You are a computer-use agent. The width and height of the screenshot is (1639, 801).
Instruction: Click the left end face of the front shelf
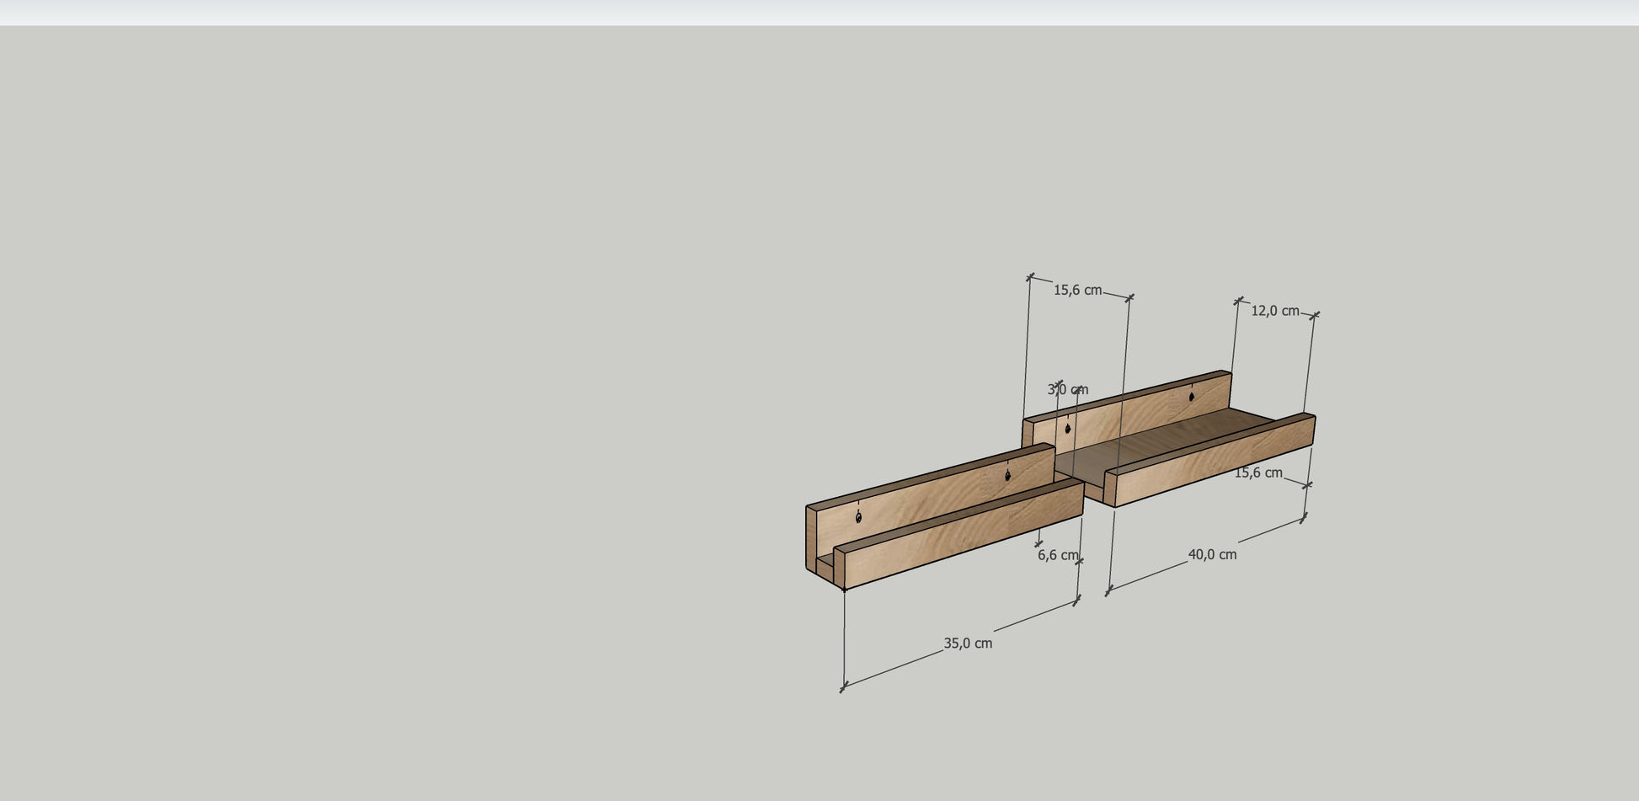(811, 539)
